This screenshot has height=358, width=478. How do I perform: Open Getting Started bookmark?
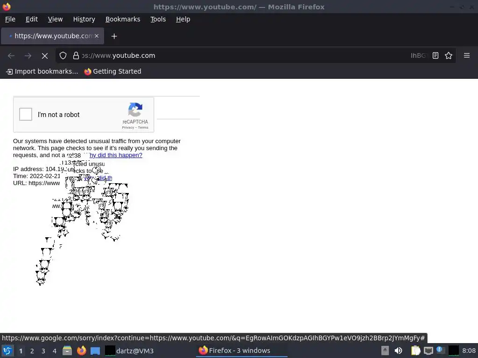[113, 71]
